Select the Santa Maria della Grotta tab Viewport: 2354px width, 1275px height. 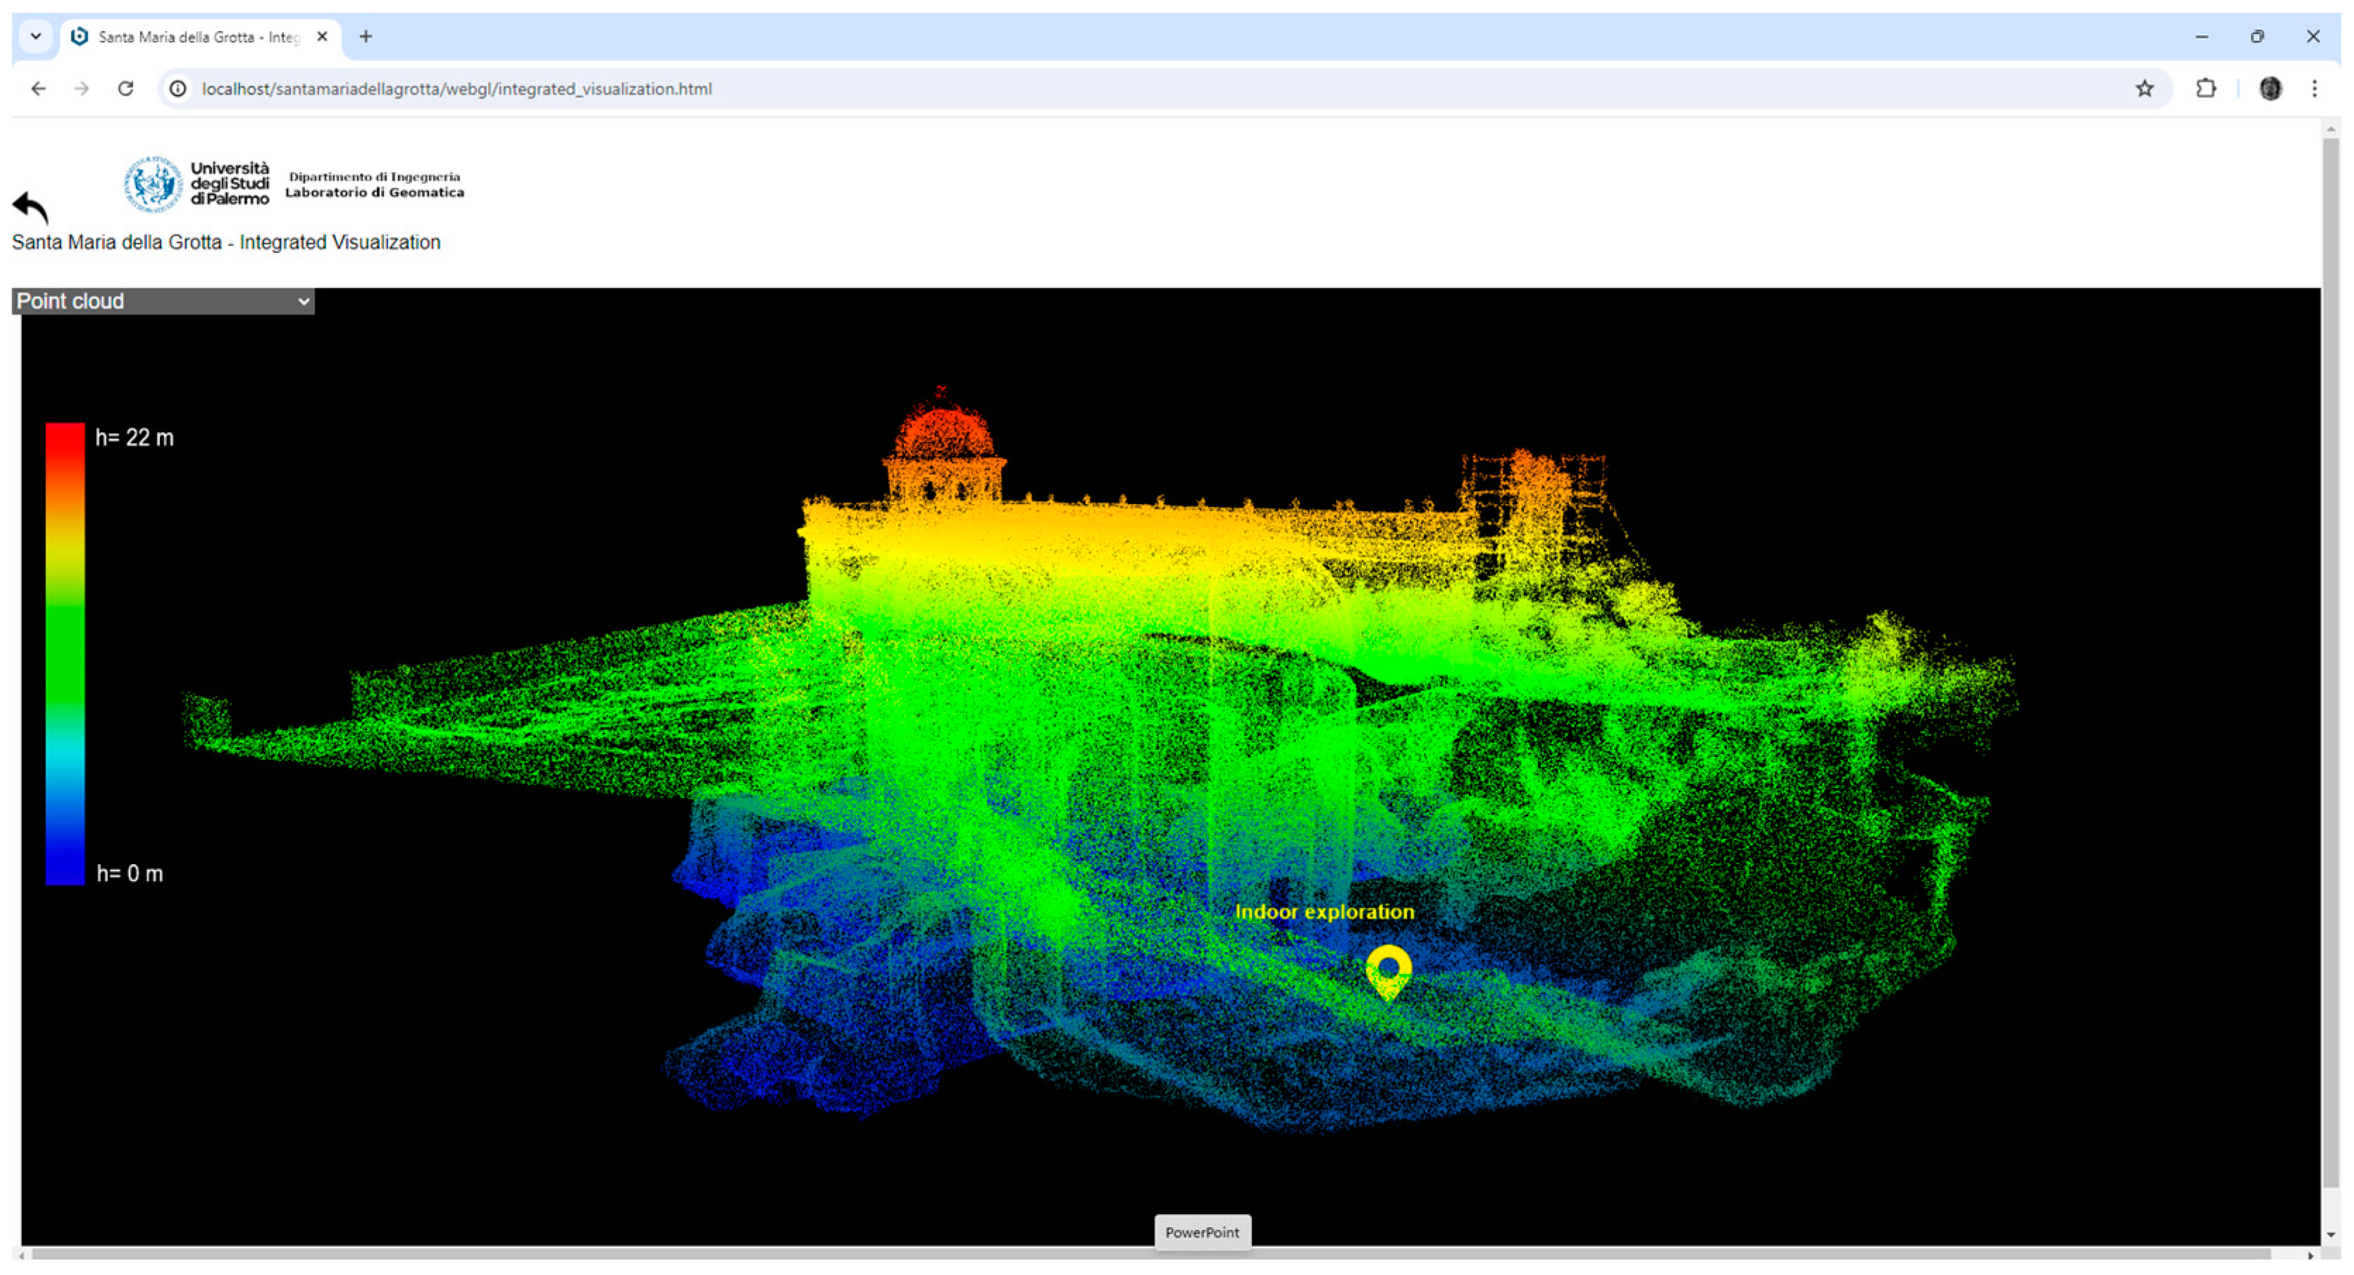tap(197, 37)
